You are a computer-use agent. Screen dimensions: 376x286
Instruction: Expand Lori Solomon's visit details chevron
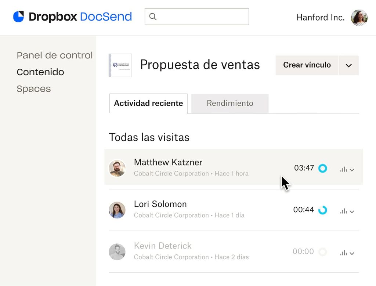pyautogui.click(x=352, y=211)
